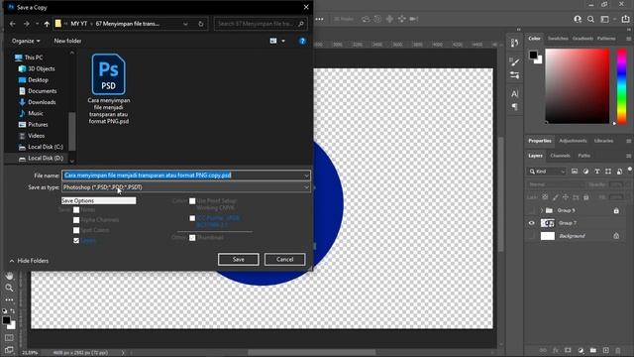This screenshot has height=357, width=634.
Task: Go back in the file dialog
Action: pos(13,24)
